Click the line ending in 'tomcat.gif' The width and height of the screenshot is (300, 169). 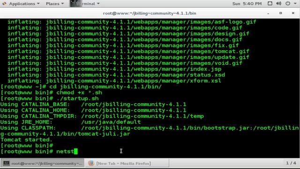pos(128,51)
